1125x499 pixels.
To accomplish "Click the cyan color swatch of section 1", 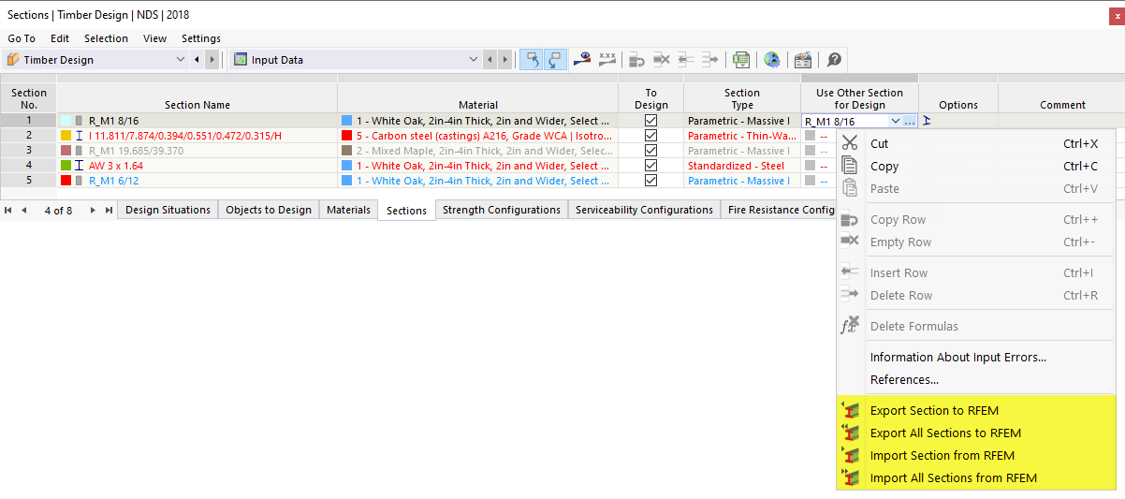I will pyautogui.click(x=66, y=121).
